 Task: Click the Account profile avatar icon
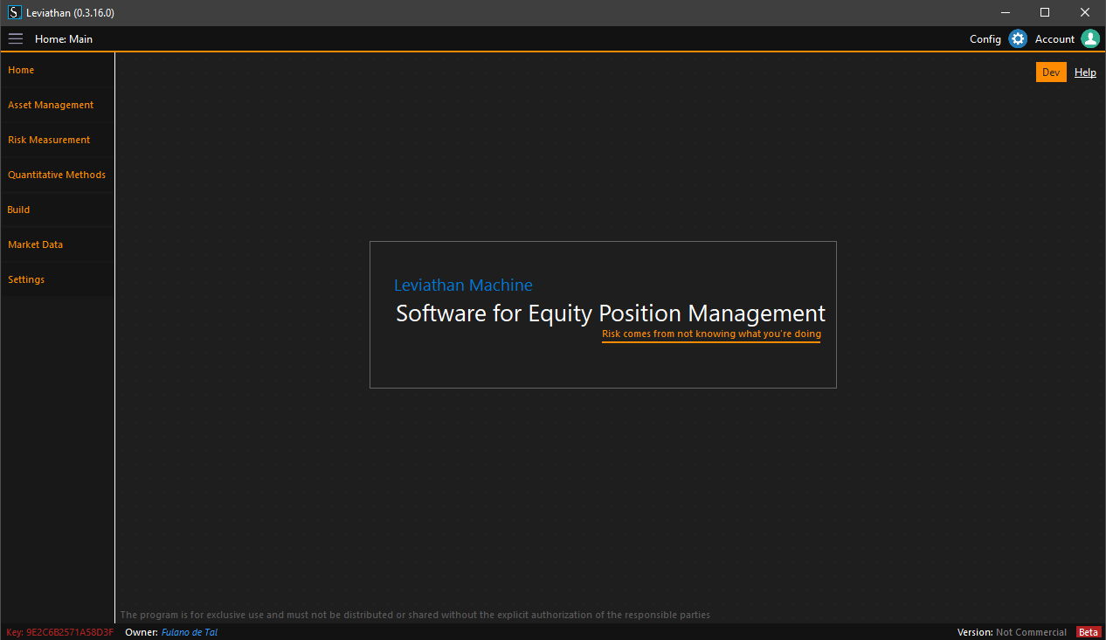click(x=1089, y=39)
